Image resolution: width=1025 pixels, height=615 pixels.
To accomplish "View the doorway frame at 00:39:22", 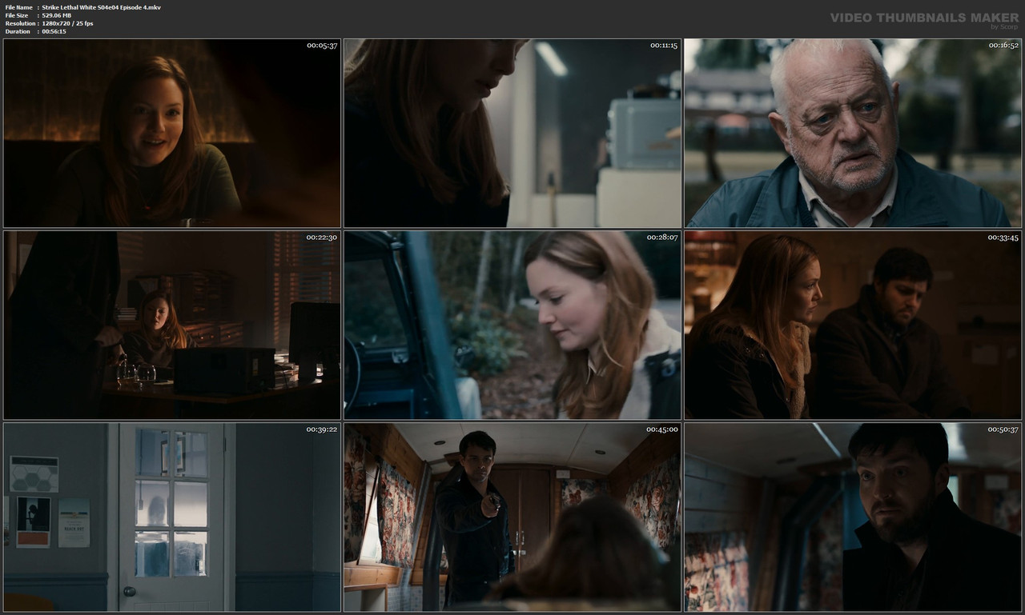I will click(x=171, y=517).
